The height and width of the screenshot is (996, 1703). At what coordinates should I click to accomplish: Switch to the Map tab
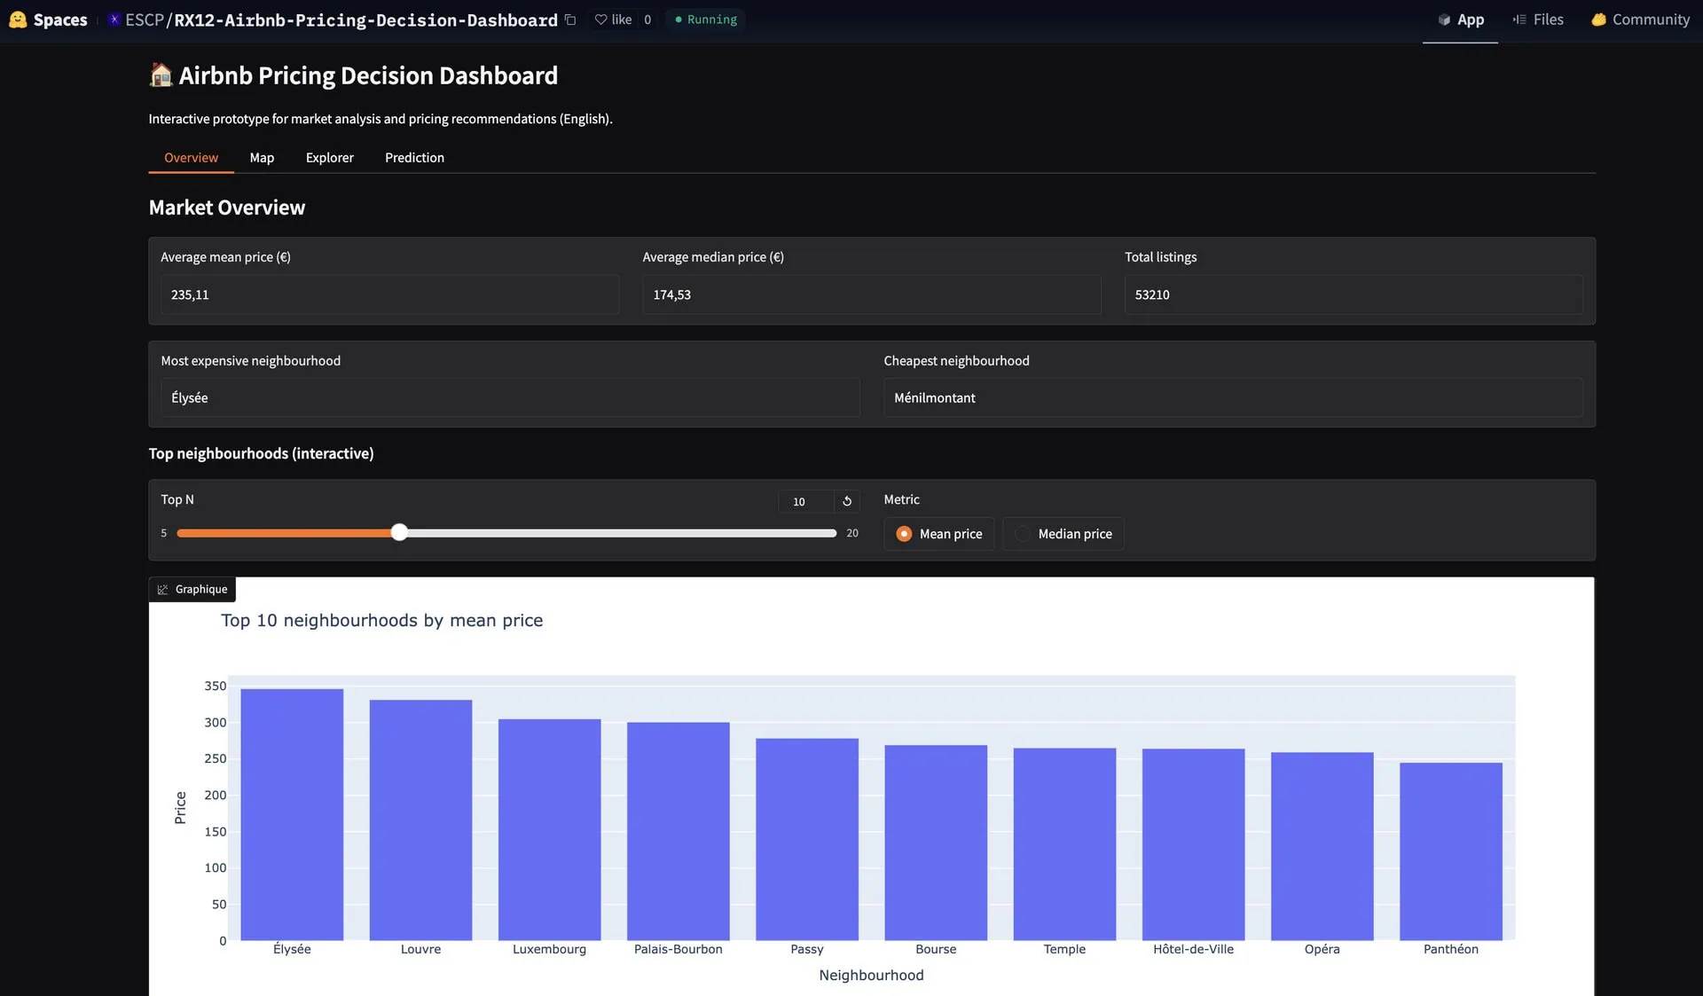point(262,158)
